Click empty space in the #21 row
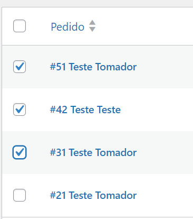 [165, 195]
